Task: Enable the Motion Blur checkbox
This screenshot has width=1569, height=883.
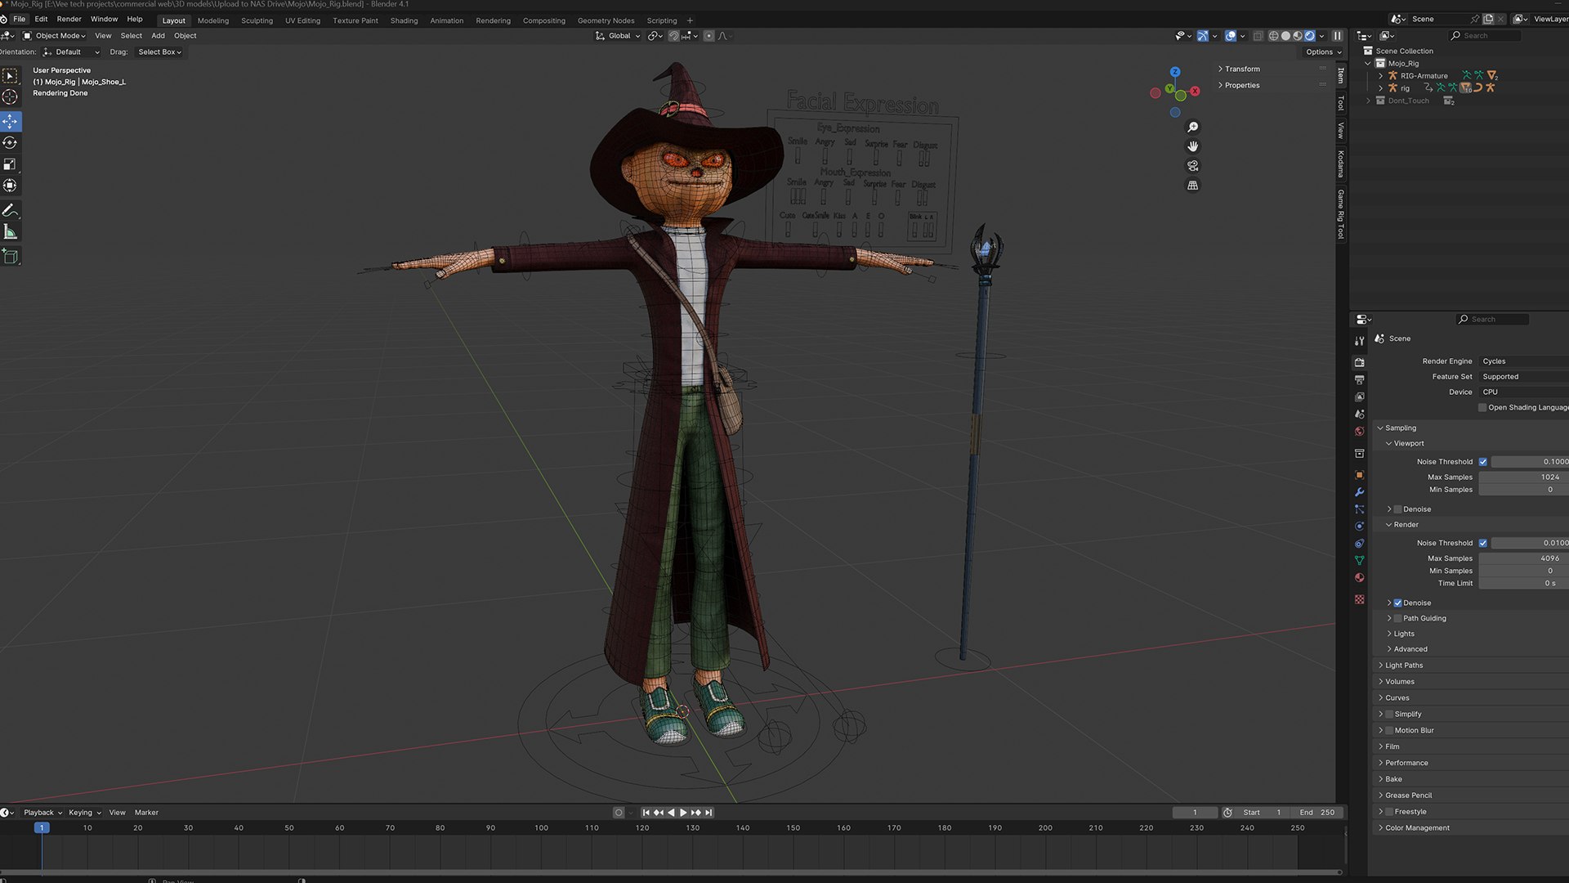Action: tap(1389, 731)
